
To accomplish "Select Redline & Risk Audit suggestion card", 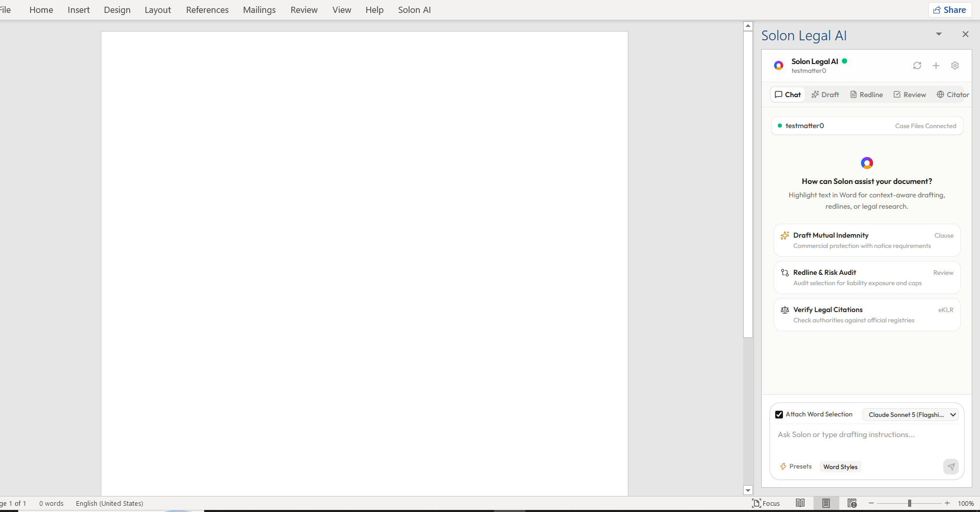I will pos(867,277).
